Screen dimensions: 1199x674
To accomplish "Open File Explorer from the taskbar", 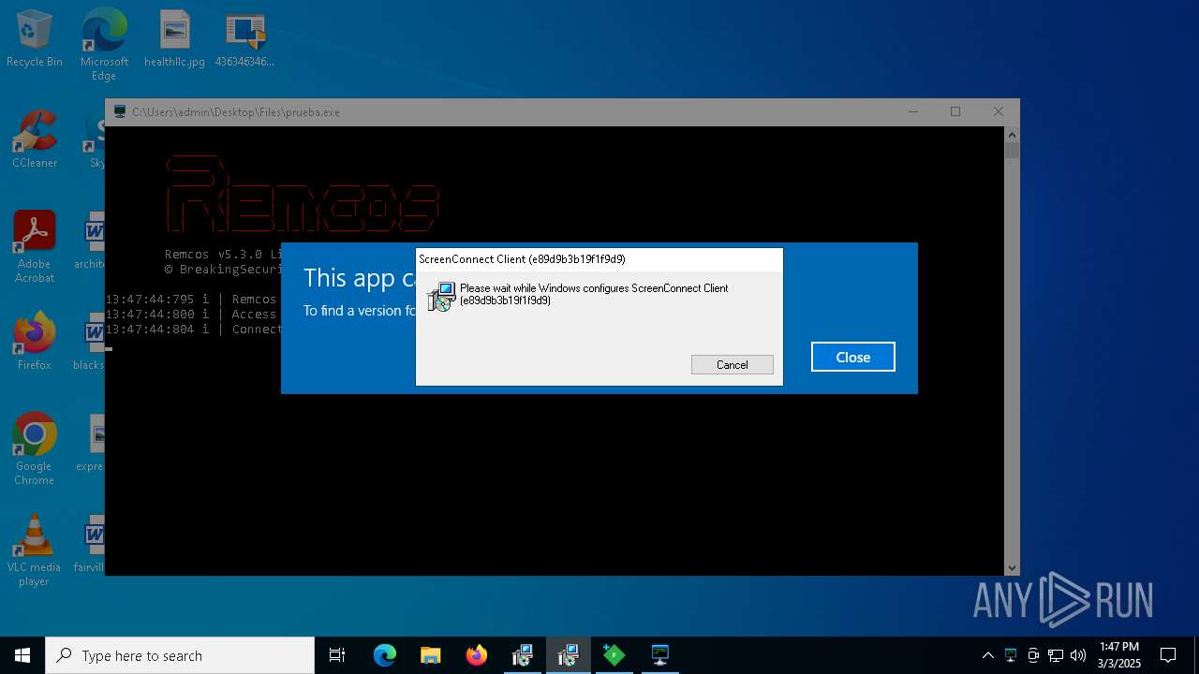I will [430, 655].
